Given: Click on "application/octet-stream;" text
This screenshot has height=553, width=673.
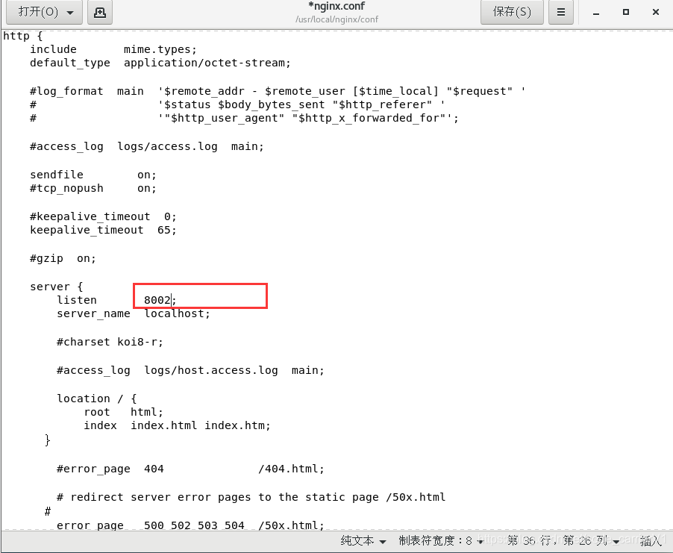Looking at the screenshot, I should point(207,63).
